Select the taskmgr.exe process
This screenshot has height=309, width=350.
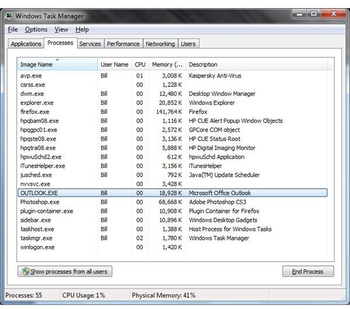(172, 238)
